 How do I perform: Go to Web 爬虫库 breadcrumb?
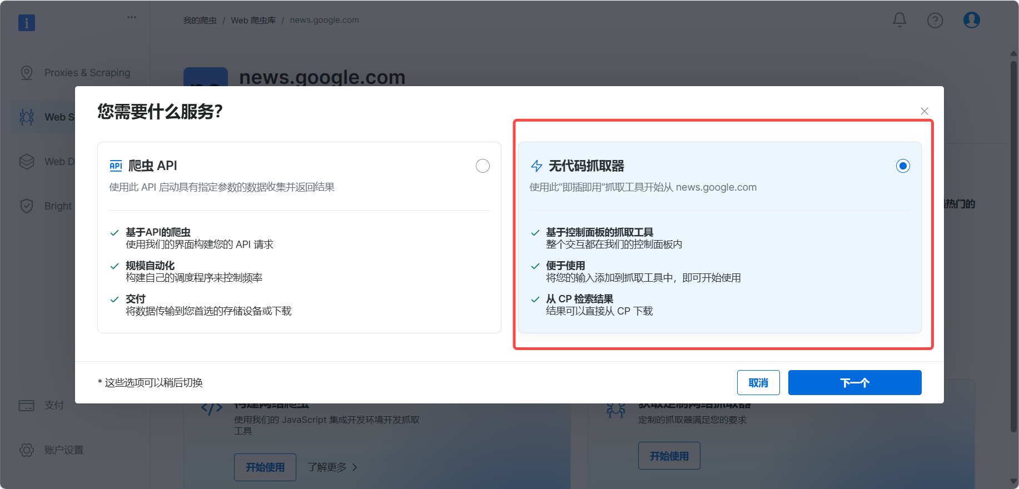point(253,20)
